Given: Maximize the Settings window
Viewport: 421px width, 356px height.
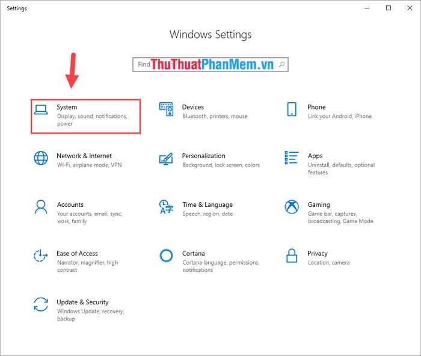Looking at the screenshot, I should 389,8.
